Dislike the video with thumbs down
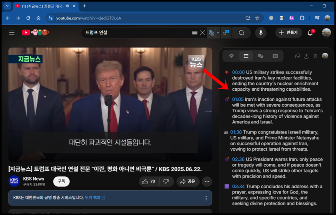Image resolution: width=336 pixels, height=215 pixels. point(166,181)
